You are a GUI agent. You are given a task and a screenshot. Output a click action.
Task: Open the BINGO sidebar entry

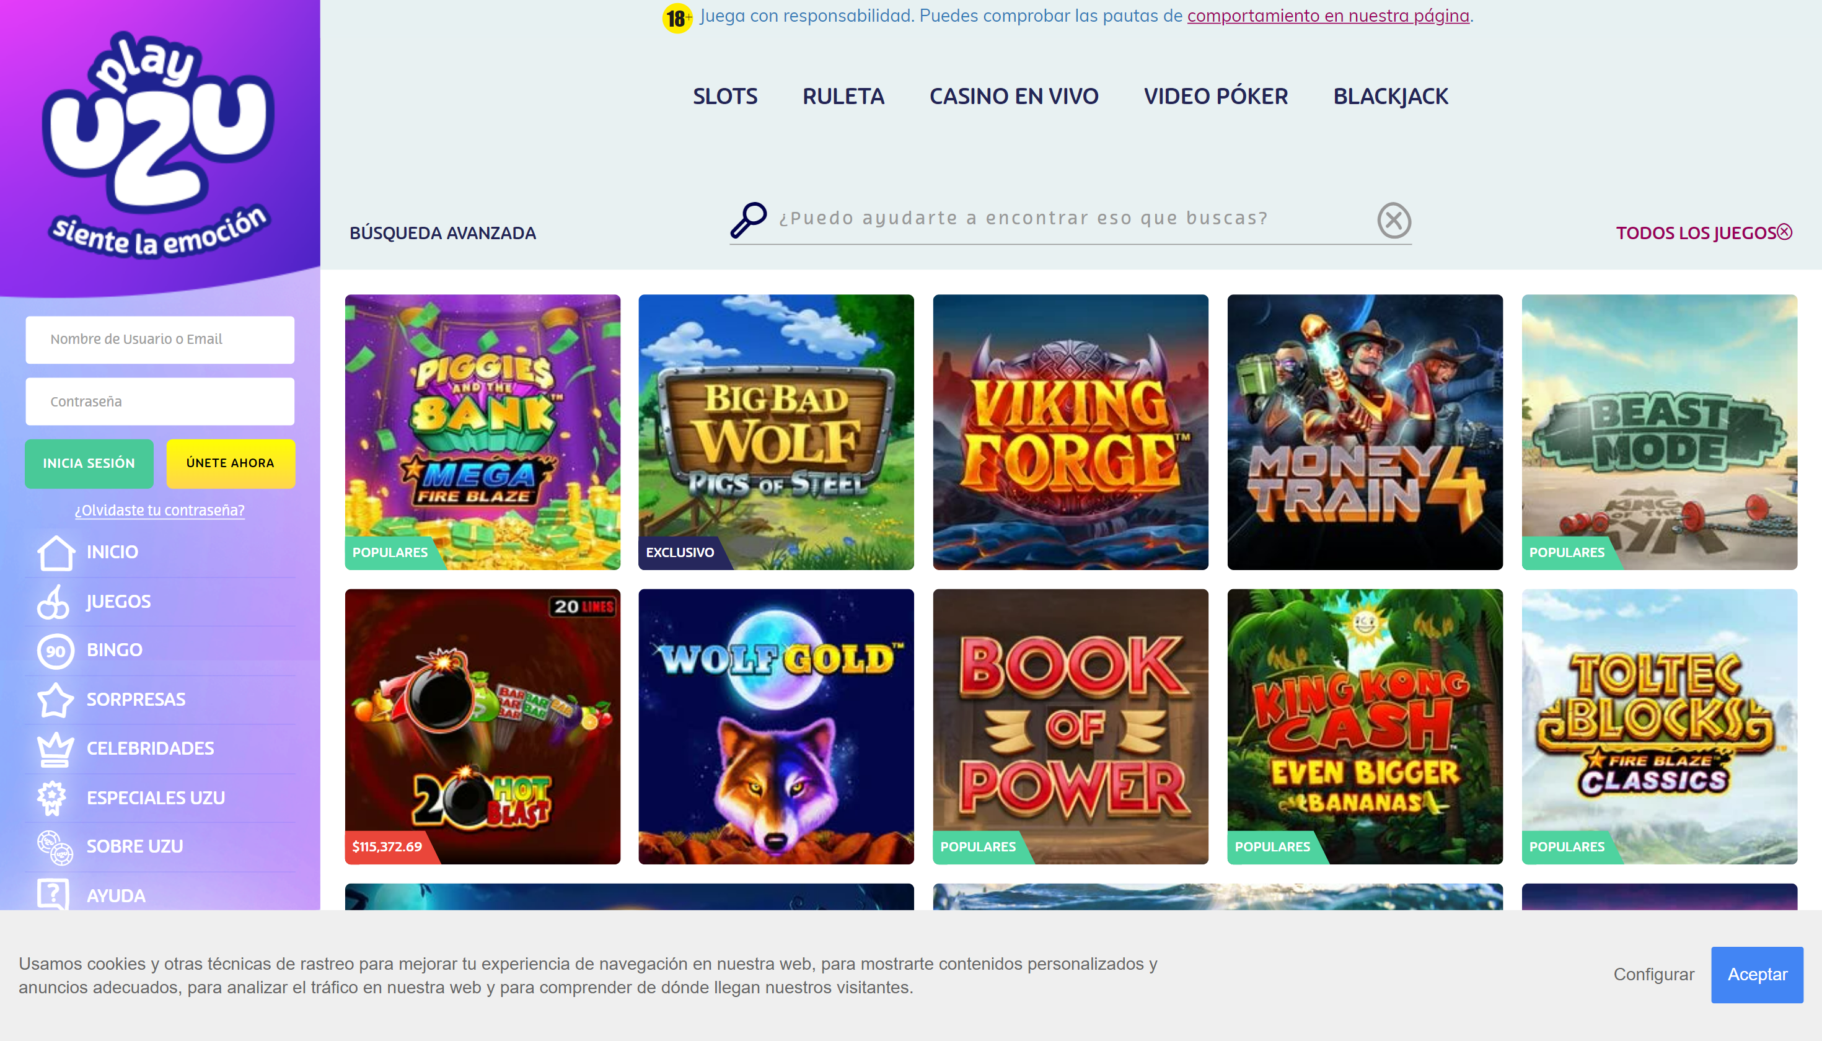point(115,651)
